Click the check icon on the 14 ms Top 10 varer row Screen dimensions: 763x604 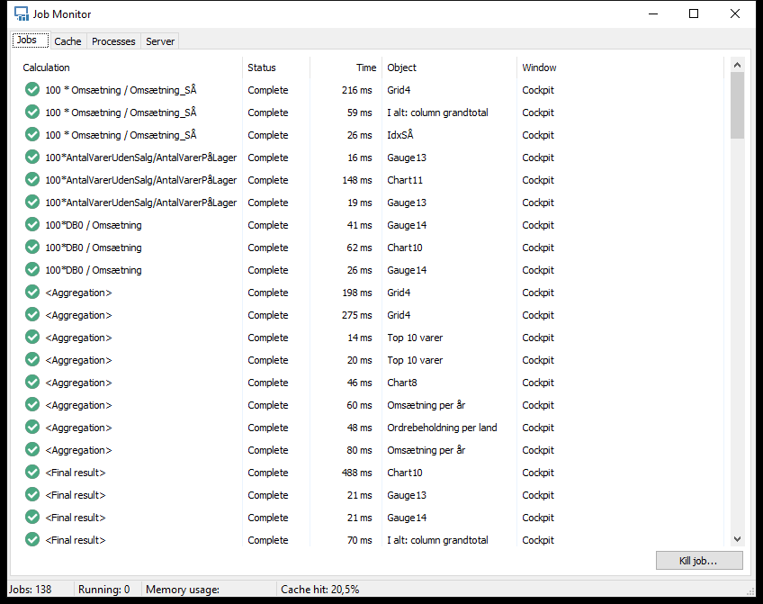point(32,338)
